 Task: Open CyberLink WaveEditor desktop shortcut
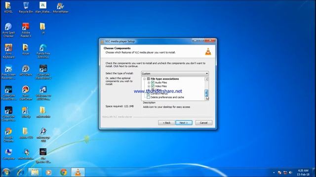[43, 72]
